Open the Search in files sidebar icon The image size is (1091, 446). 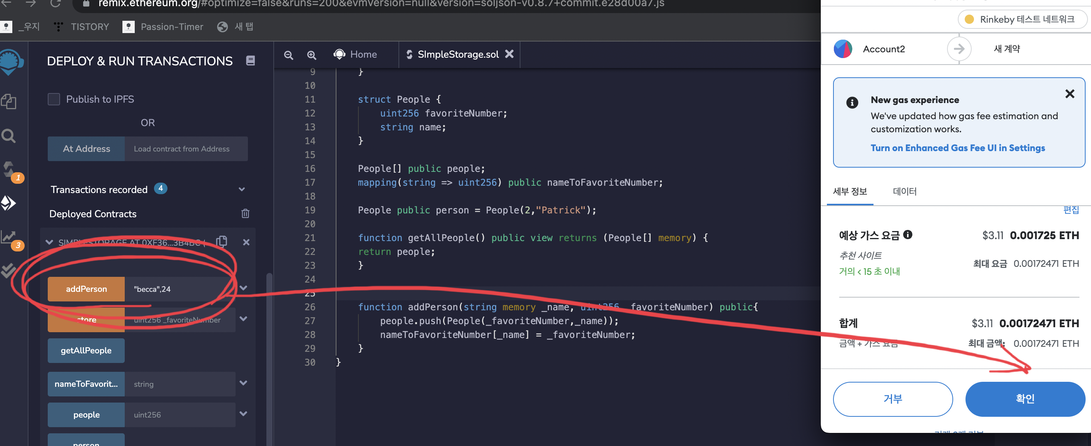(x=8, y=136)
